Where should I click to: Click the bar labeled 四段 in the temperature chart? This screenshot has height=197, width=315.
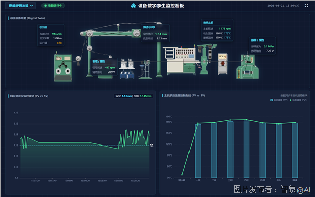(247, 149)
